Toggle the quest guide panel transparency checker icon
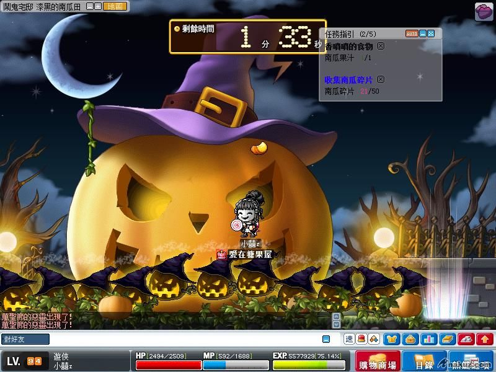The width and height of the screenshot is (496, 372). [x=431, y=33]
